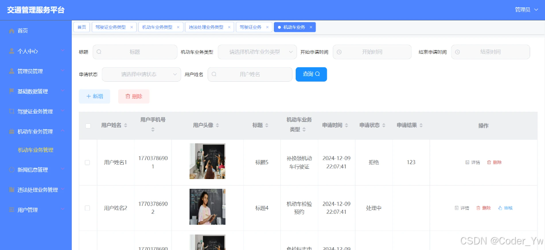Close the 驾驶证业务类型 tab
This screenshot has width=545, height=250.
(x=132, y=27)
